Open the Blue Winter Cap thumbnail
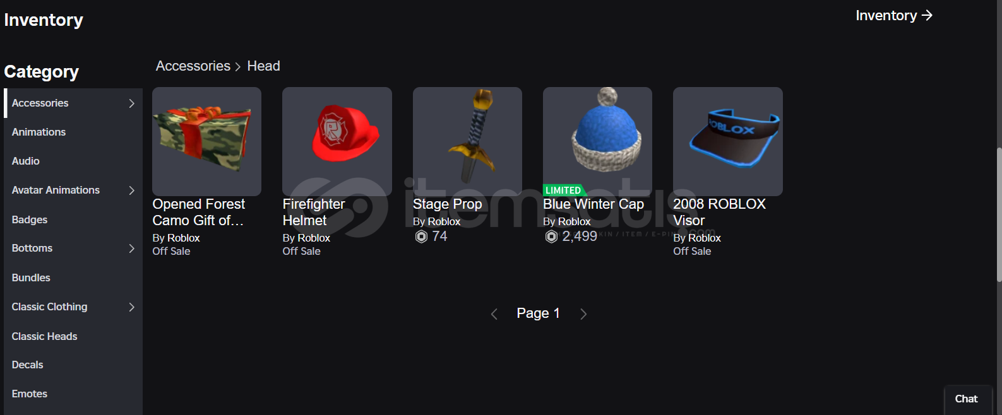The image size is (1002, 415). pyautogui.click(x=597, y=141)
